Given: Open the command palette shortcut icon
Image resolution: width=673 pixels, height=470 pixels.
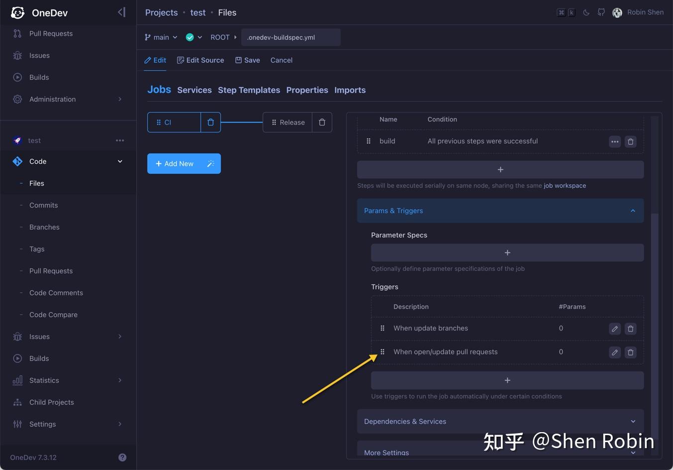Looking at the screenshot, I should (566, 12).
